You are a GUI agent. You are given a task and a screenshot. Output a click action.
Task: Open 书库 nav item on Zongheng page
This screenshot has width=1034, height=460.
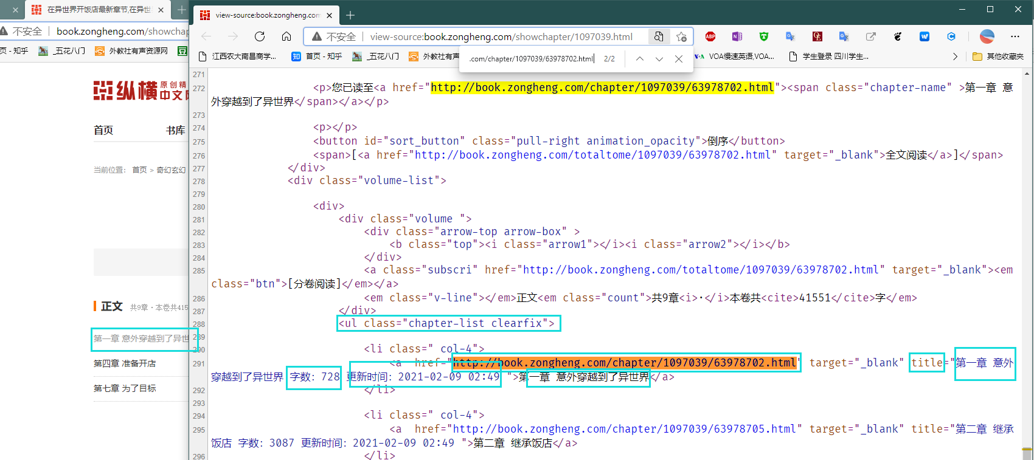pyautogui.click(x=176, y=130)
